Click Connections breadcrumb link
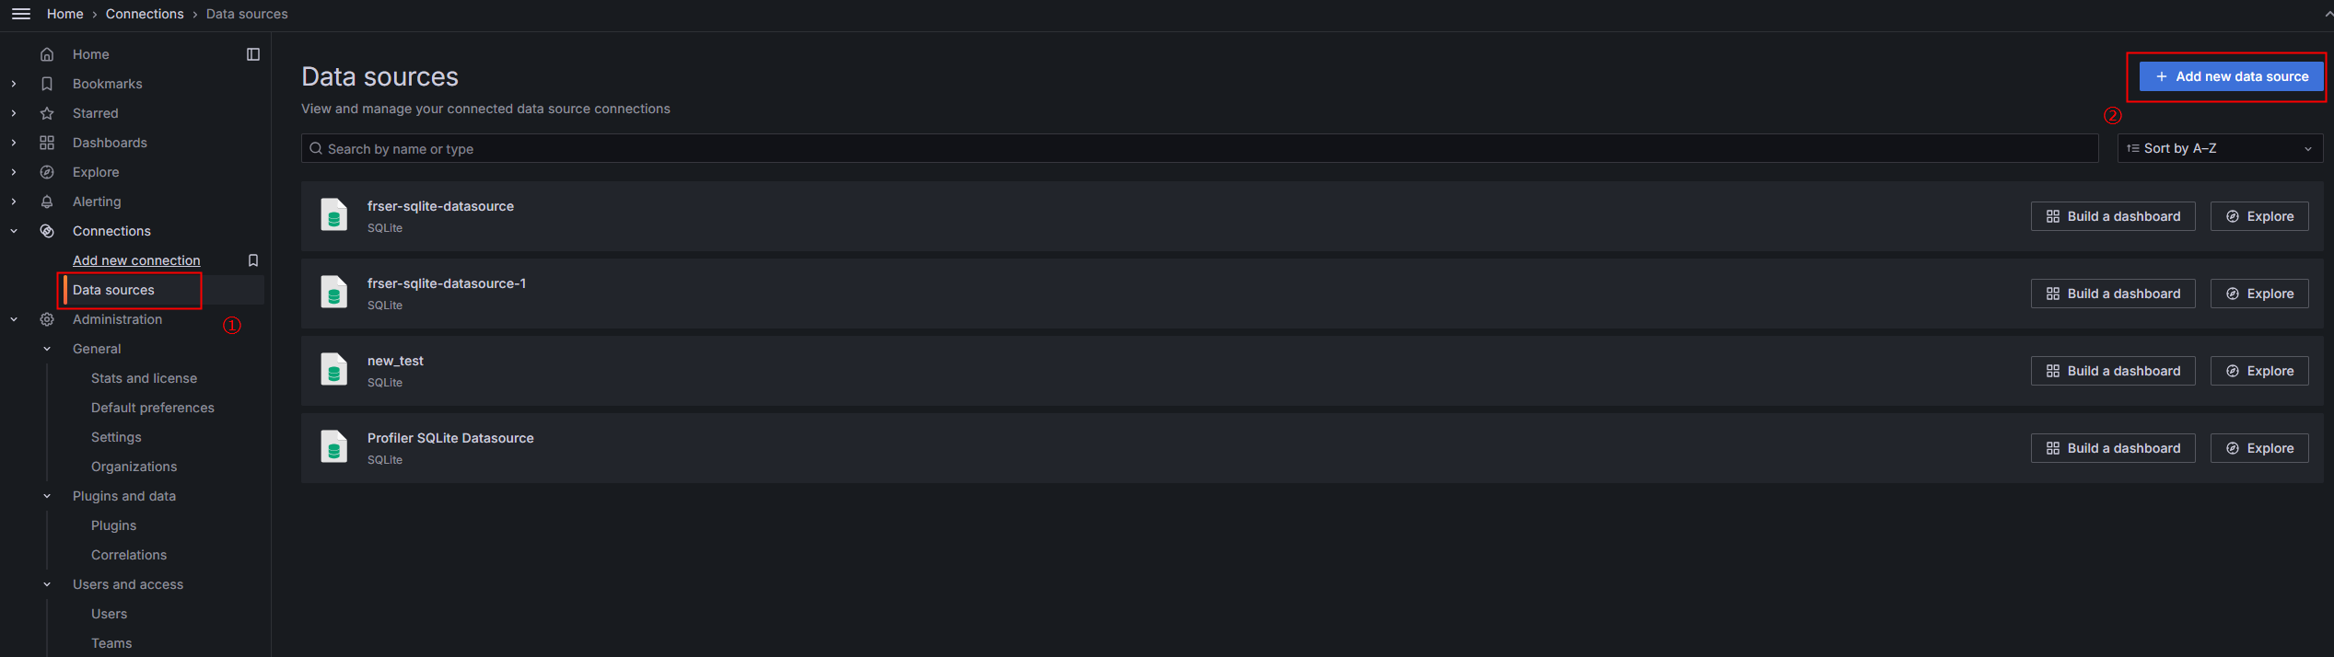 [x=145, y=14]
